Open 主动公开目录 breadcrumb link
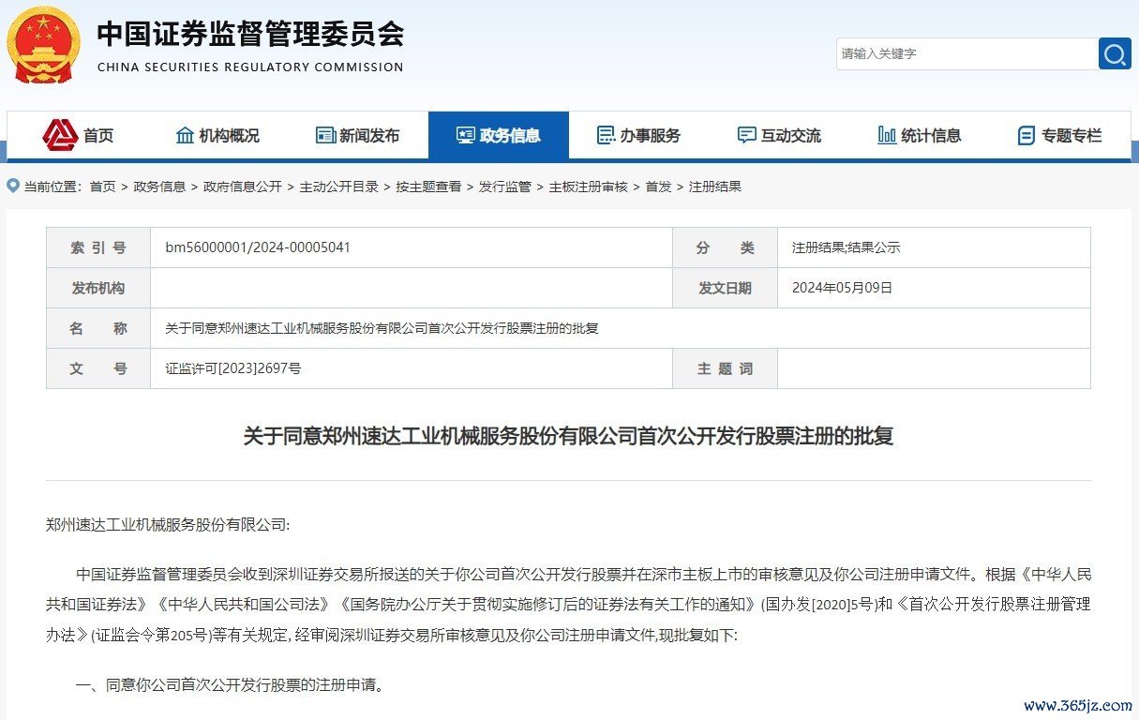This screenshot has height=720, width=1139. pyautogui.click(x=339, y=187)
